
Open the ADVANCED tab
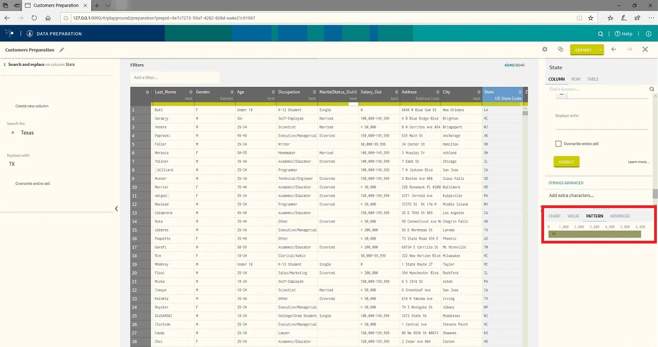(x=619, y=216)
